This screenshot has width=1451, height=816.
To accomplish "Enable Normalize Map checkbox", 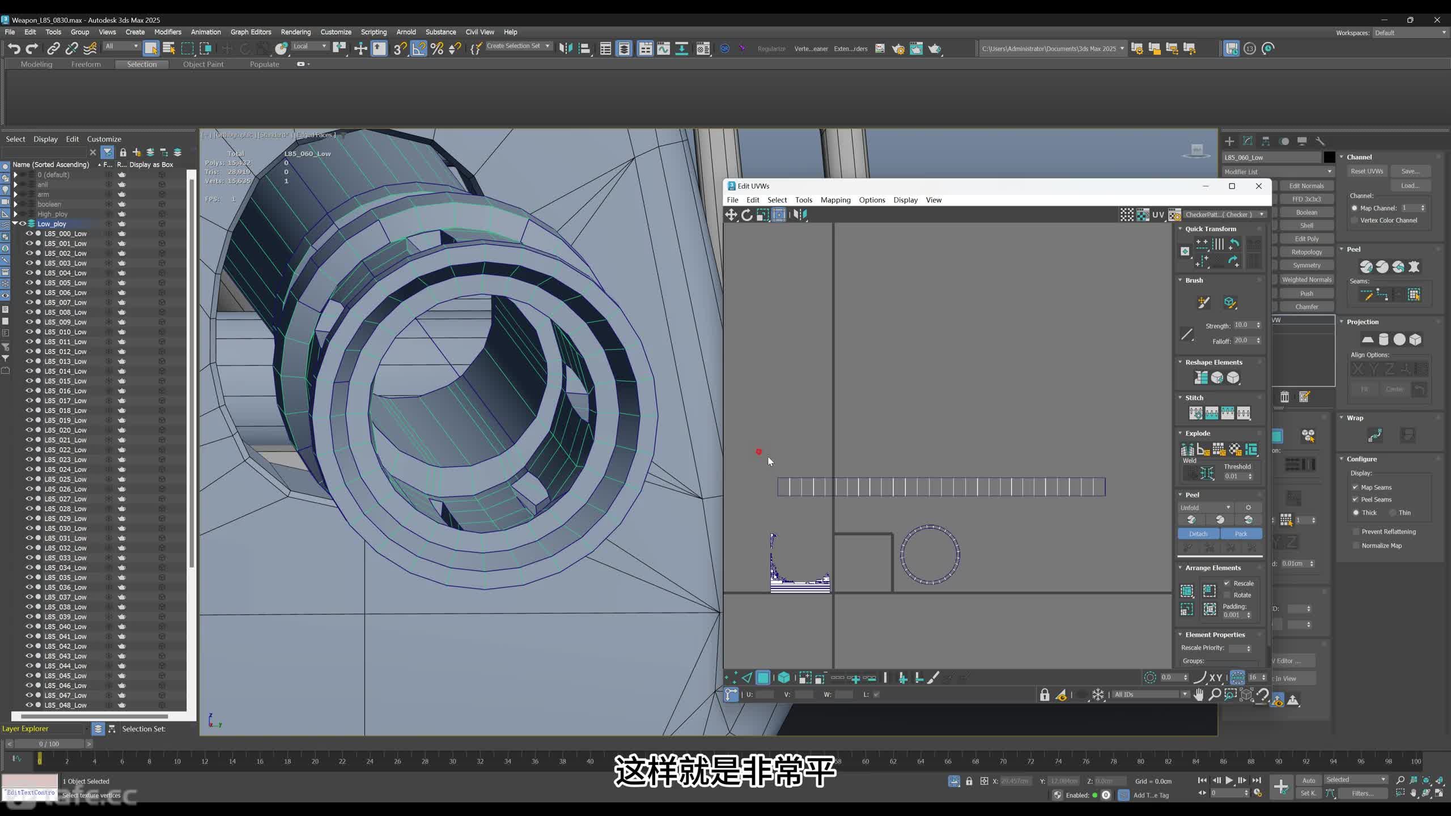I will tap(1356, 546).
